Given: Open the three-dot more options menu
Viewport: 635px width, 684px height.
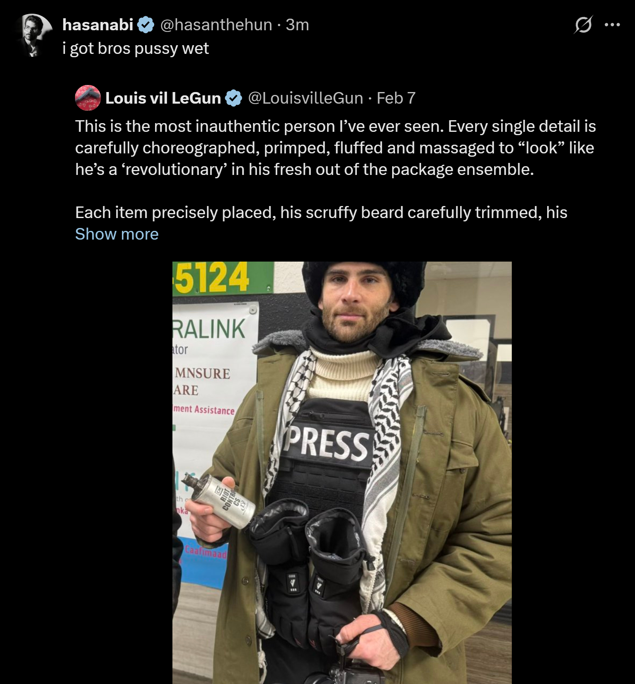Looking at the screenshot, I should click(x=612, y=25).
